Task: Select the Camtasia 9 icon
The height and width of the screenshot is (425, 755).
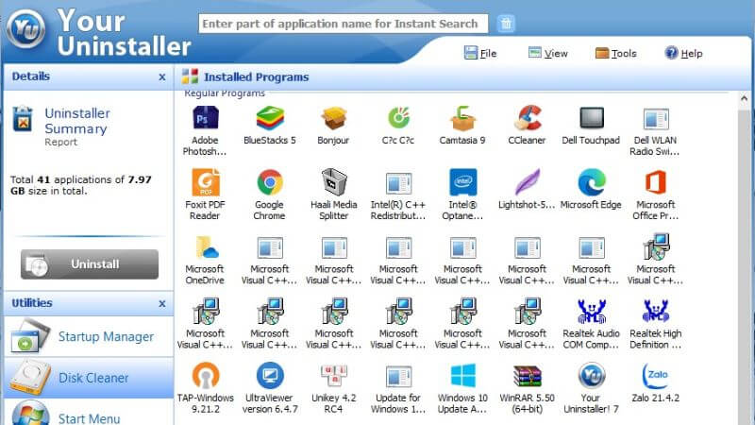Action: coord(462,118)
